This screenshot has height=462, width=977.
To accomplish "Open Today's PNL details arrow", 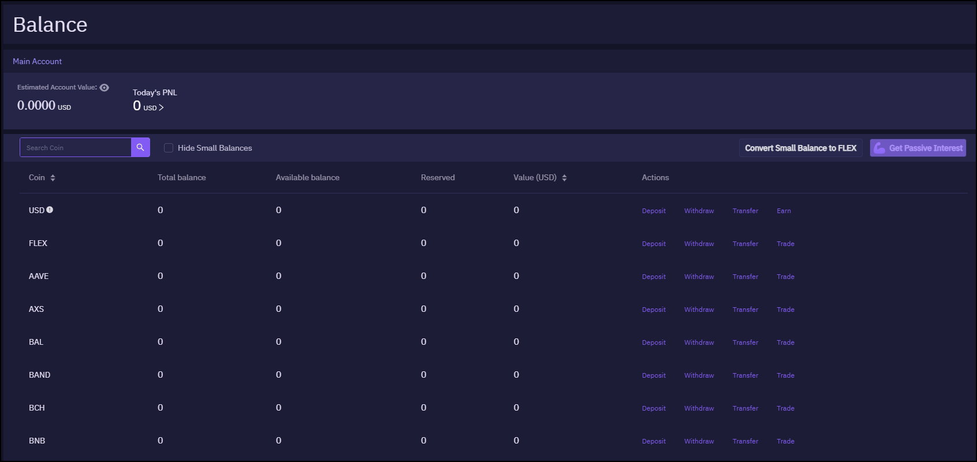I will [161, 107].
